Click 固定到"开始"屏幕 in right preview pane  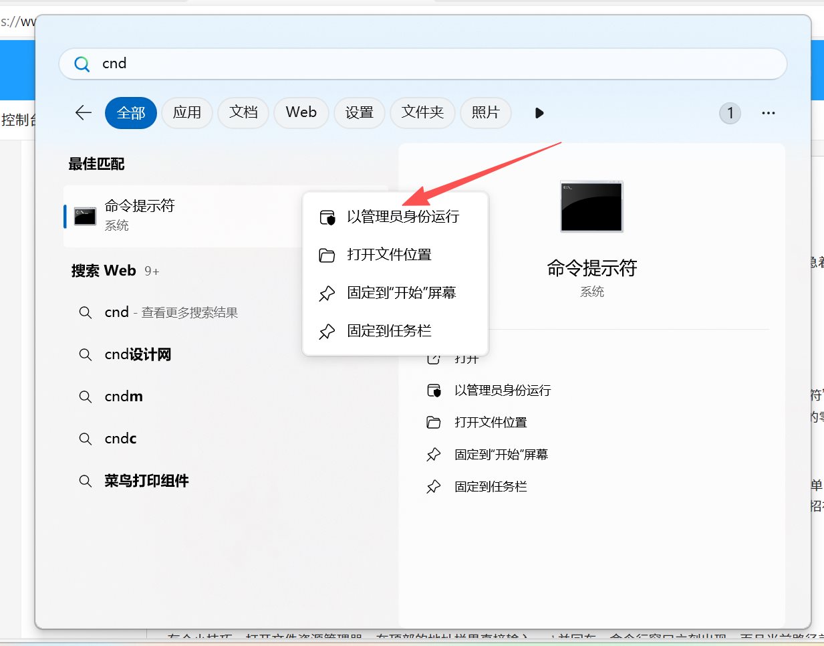click(501, 455)
